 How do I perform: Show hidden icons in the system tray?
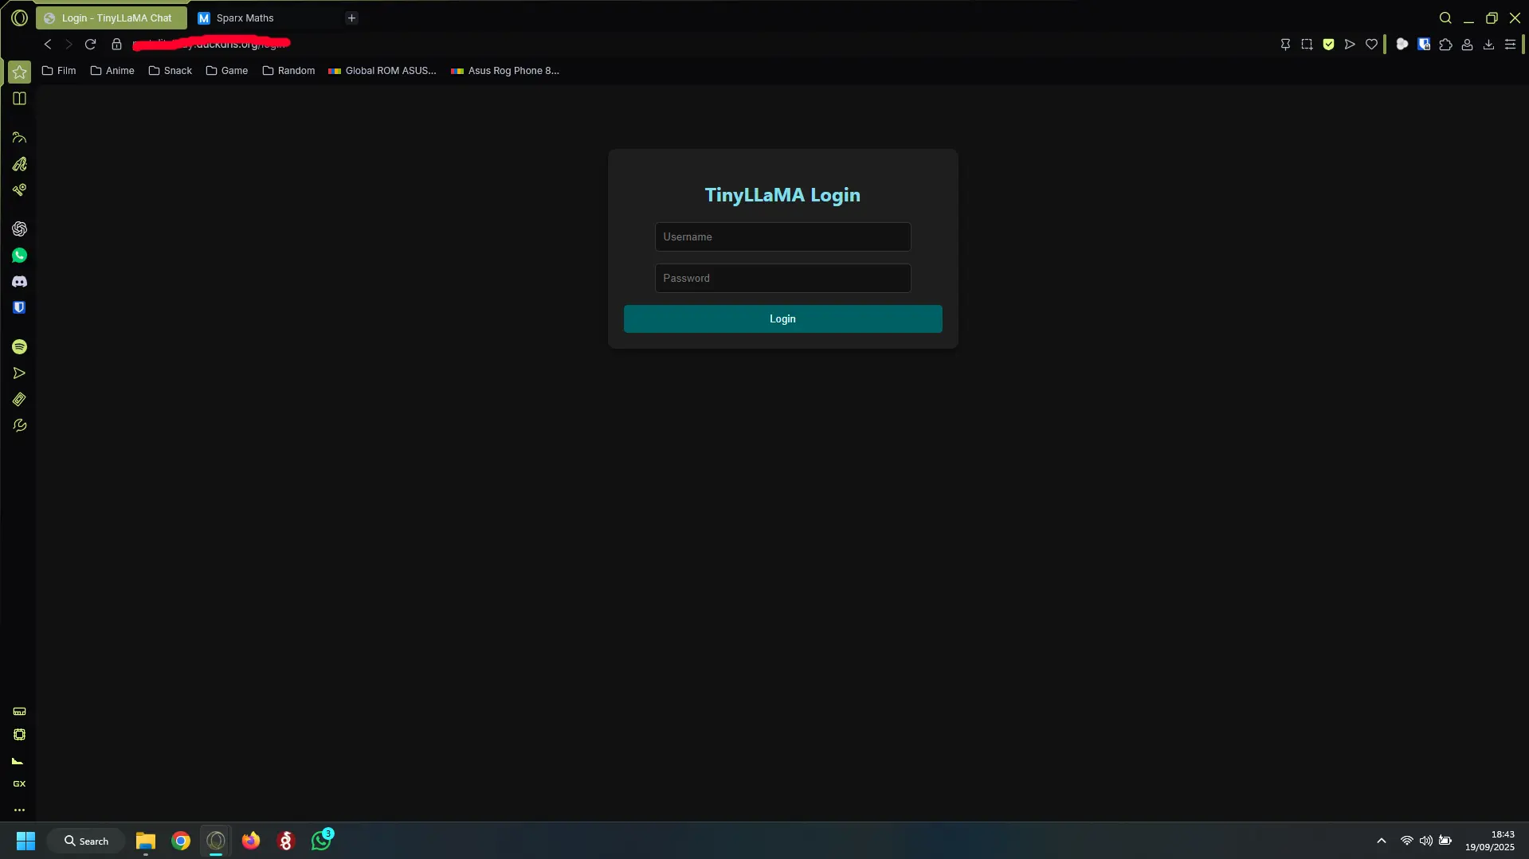1381,840
